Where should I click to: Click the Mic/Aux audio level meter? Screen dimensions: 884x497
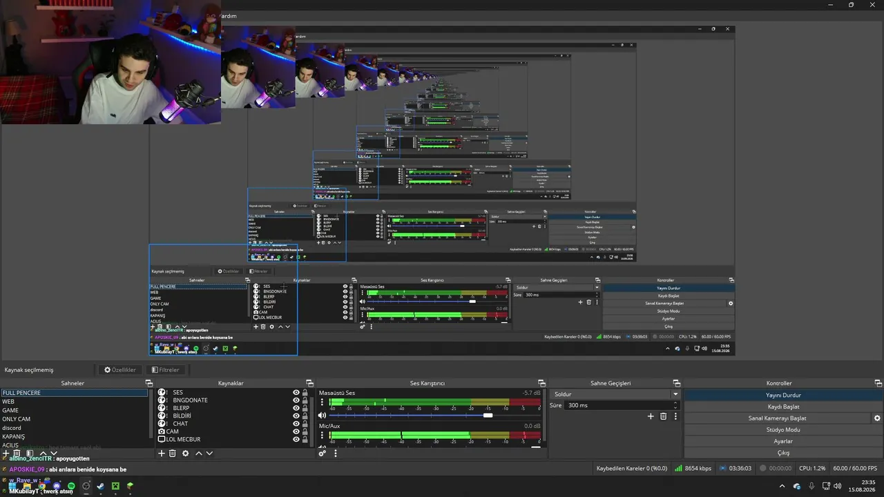(435, 436)
